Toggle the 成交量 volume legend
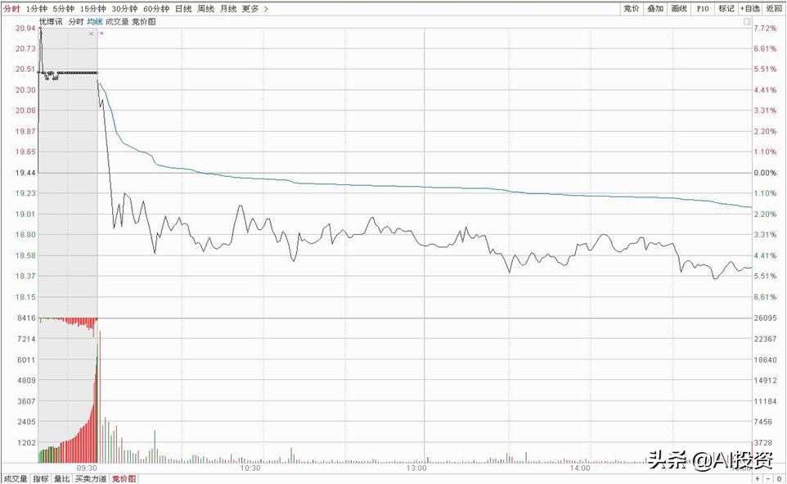The width and height of the screenshot is (787, 484). (x=117, y=21)
